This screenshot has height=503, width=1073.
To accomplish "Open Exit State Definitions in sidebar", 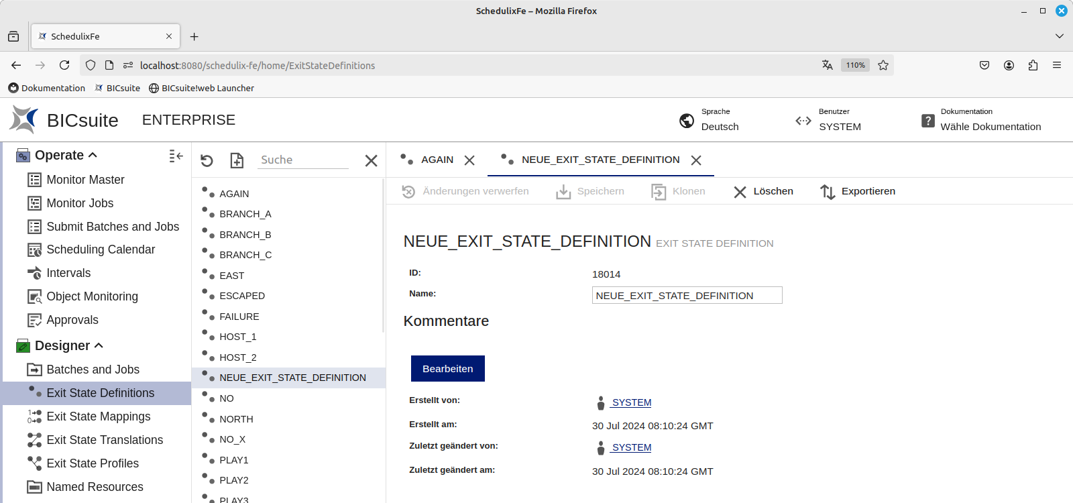I will [x=97, y=393].
